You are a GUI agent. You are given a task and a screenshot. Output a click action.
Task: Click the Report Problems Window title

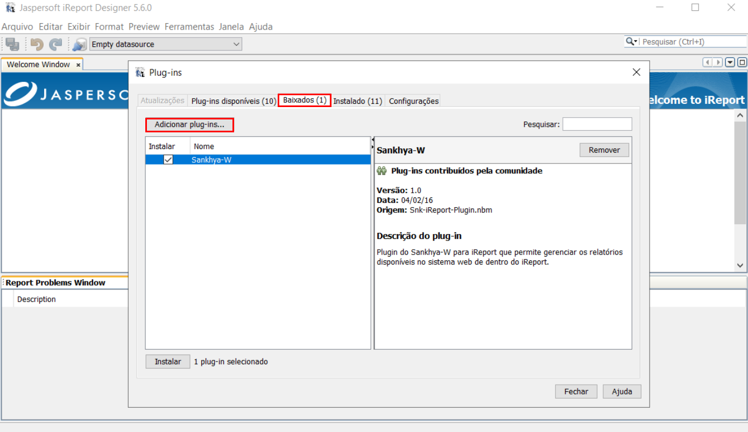click(55, 282)
